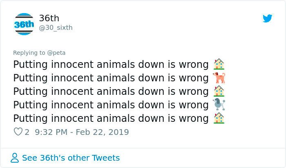Open the 36th profile avatar
This screenshot has width=286, height=168.
click(x=24, y=24)
